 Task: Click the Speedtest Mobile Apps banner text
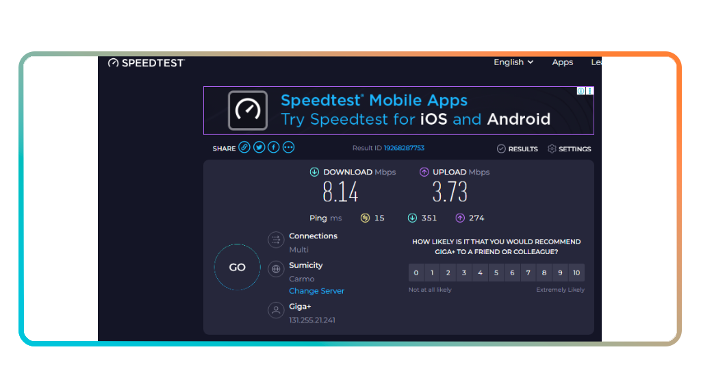click(x=416, y=110)
